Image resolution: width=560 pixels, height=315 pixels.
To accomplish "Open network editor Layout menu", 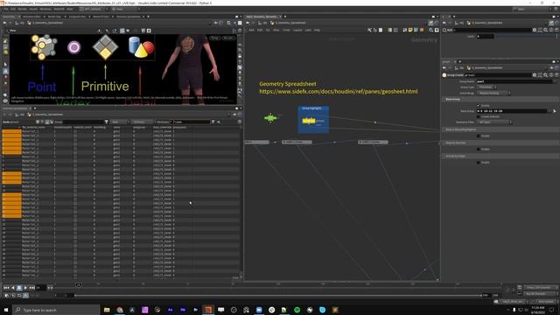I will tap(297, 31).
